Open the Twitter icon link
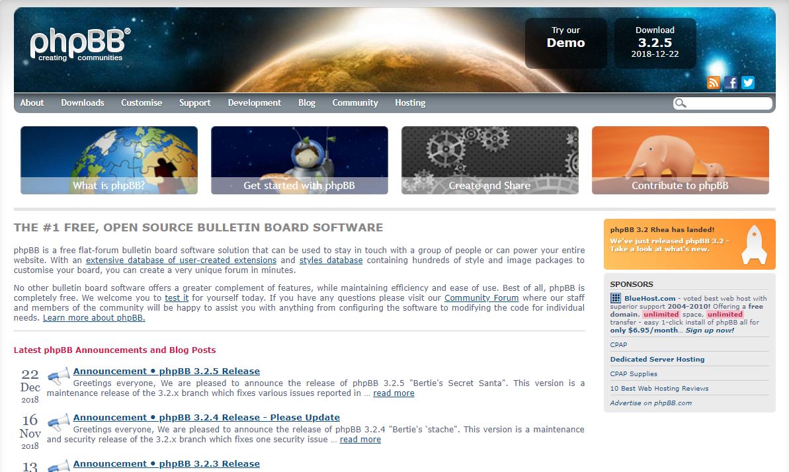The width and height of the screenshot is (789, 472). (748, 83)
